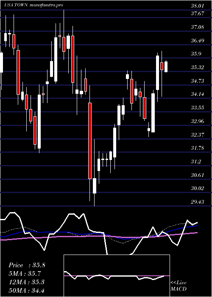The height and width of the screenshot is (297, 212).
Task: Click the 36.49 price axis label
Action: 198,41
